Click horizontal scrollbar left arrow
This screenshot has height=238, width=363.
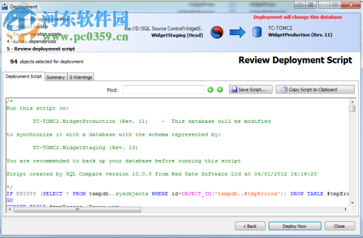coord(10,209)
